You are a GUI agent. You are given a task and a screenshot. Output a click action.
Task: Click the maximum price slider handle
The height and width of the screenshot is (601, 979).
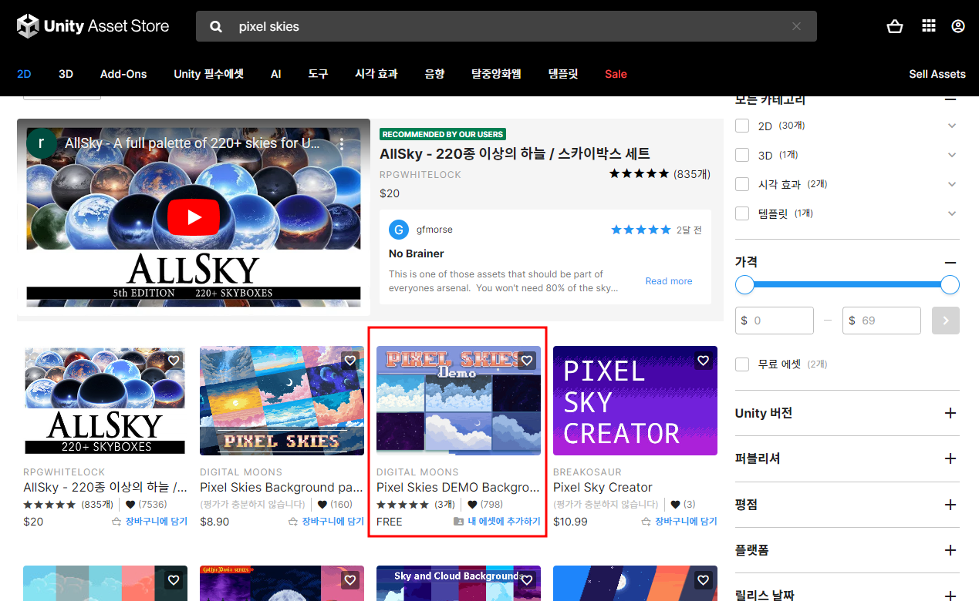[x=950, y=285]
